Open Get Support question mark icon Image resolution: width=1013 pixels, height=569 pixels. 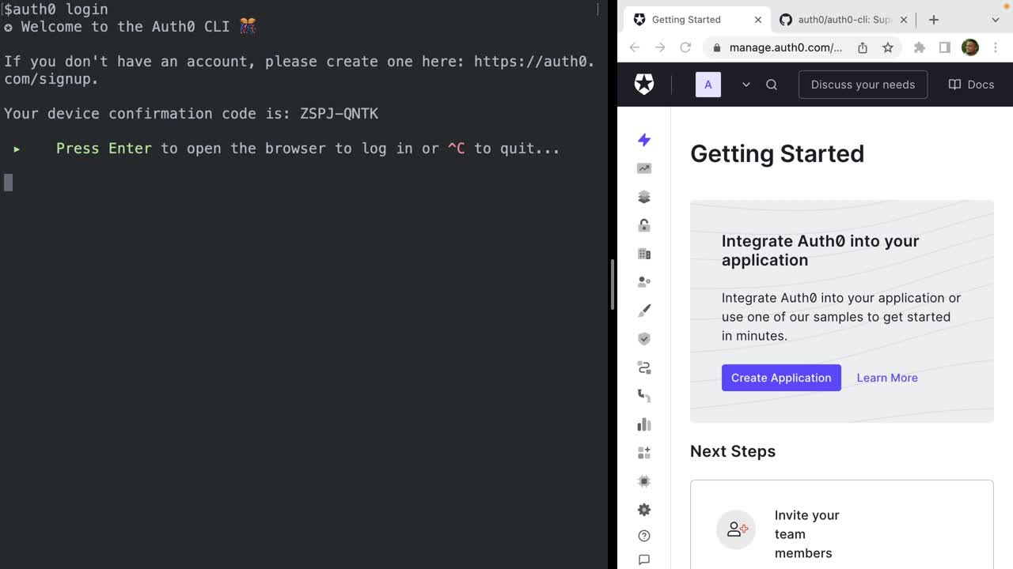click(644, 536)
